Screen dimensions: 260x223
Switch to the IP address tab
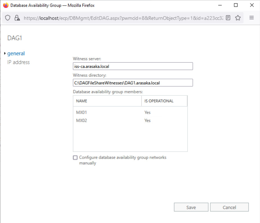point(18,62)
